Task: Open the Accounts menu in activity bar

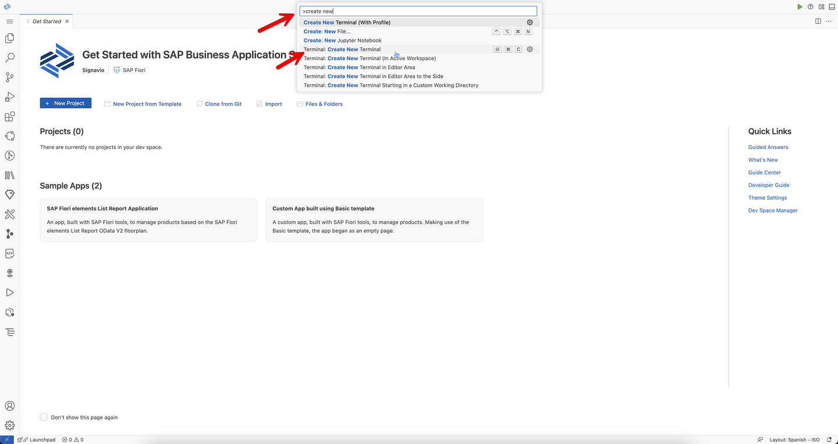Action: tap(10, 406)
